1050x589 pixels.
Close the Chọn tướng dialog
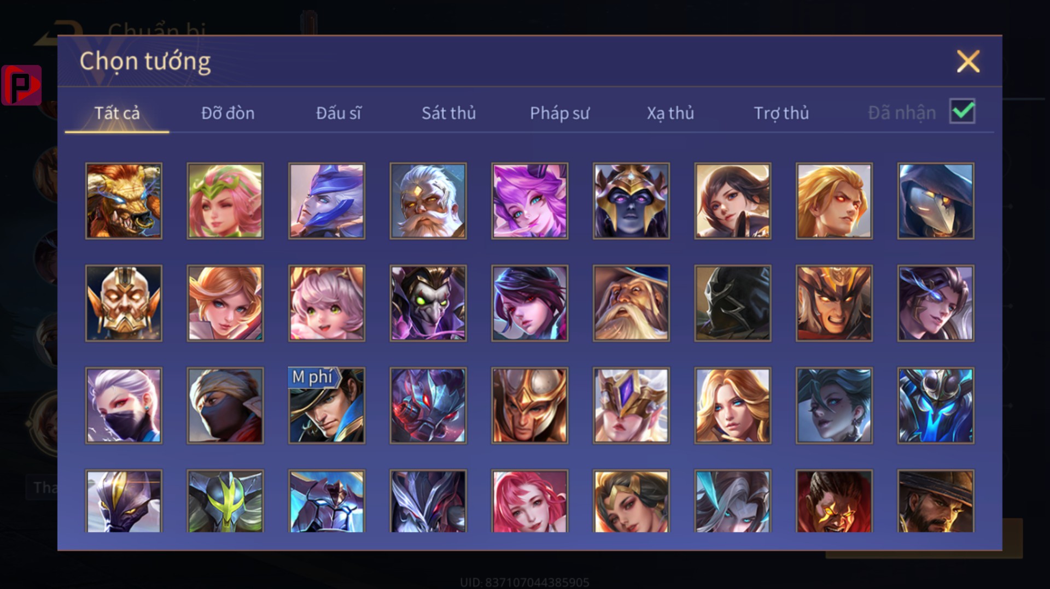968,61
